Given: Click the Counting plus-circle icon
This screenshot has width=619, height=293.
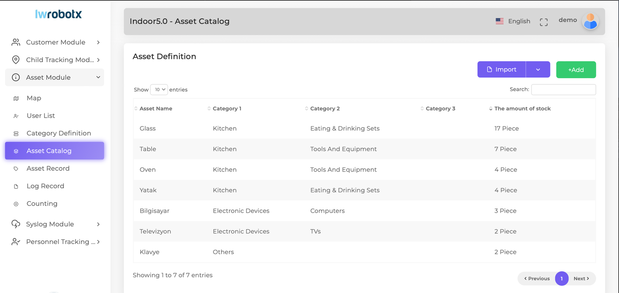Looking at the screenshot, I should pos(16,204).
